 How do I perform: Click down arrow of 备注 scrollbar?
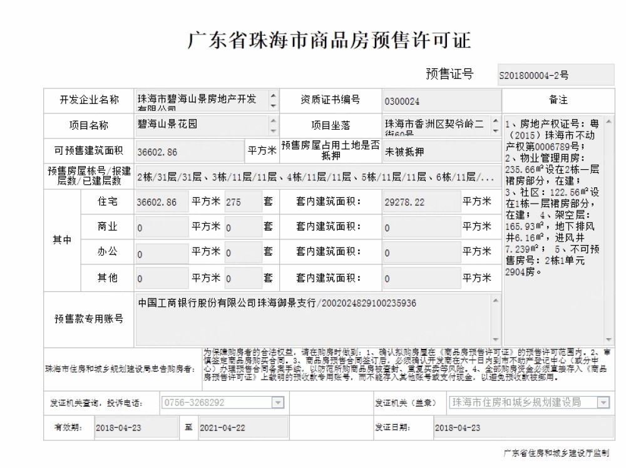(x=609, y=340)
